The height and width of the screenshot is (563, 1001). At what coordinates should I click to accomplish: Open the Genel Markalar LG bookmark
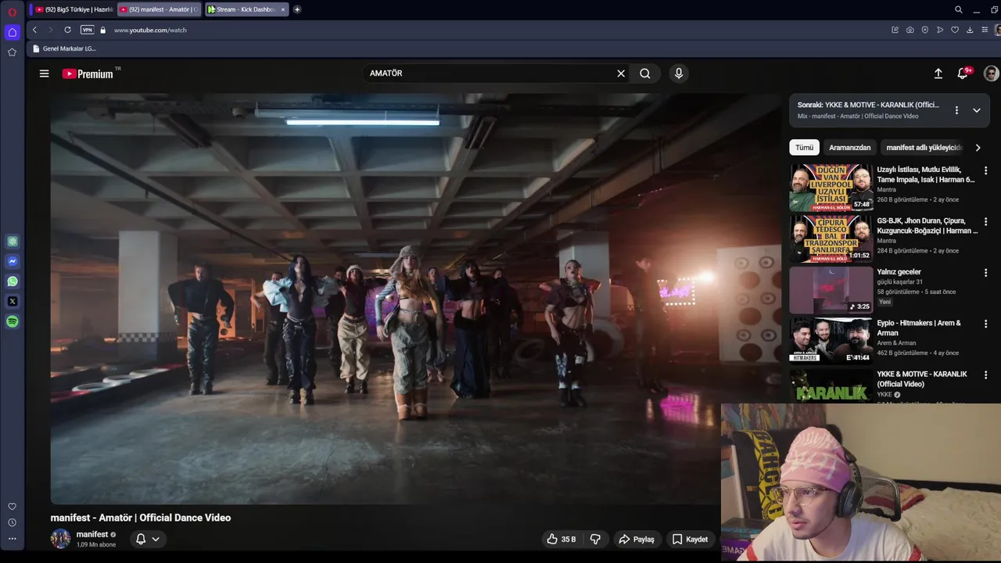pyautogui.click(x=64, y=48)
